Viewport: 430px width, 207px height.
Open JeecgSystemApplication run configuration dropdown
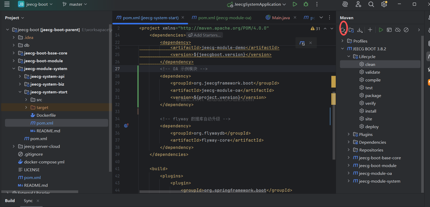(x=257, y=4)
